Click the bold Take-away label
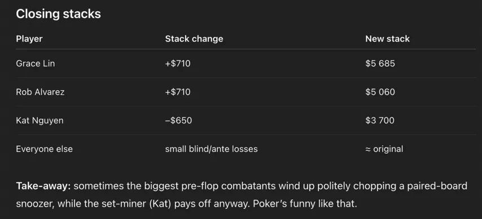Viewport: 482px width, 219px height. tap(43, 186)
